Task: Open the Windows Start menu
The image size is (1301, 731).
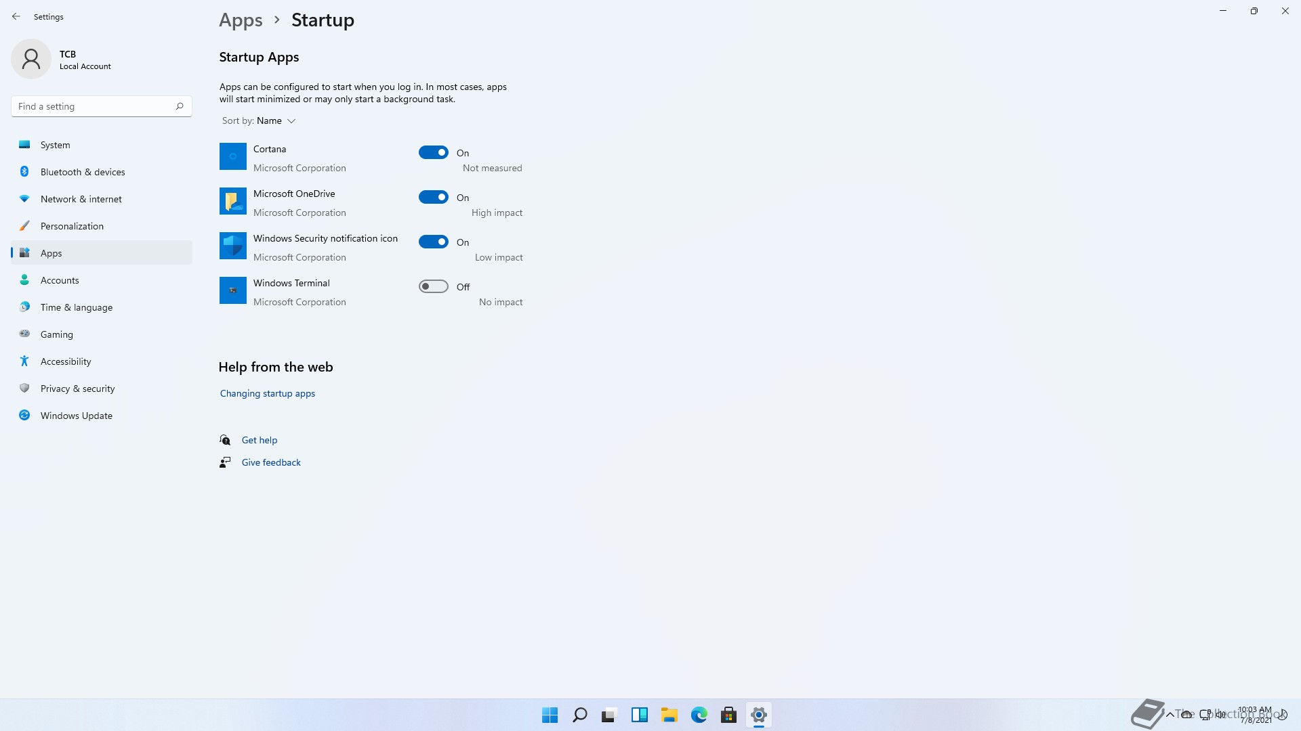Action: pyautogui.click(x=550, y=715)
